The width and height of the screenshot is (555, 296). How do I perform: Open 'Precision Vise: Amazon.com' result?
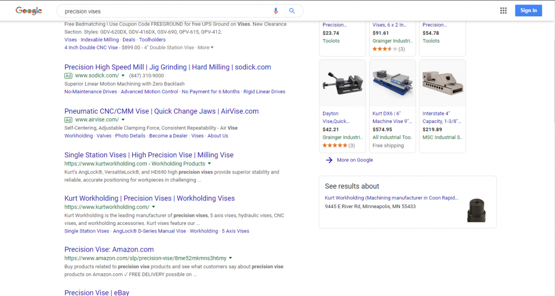(109, 249)
